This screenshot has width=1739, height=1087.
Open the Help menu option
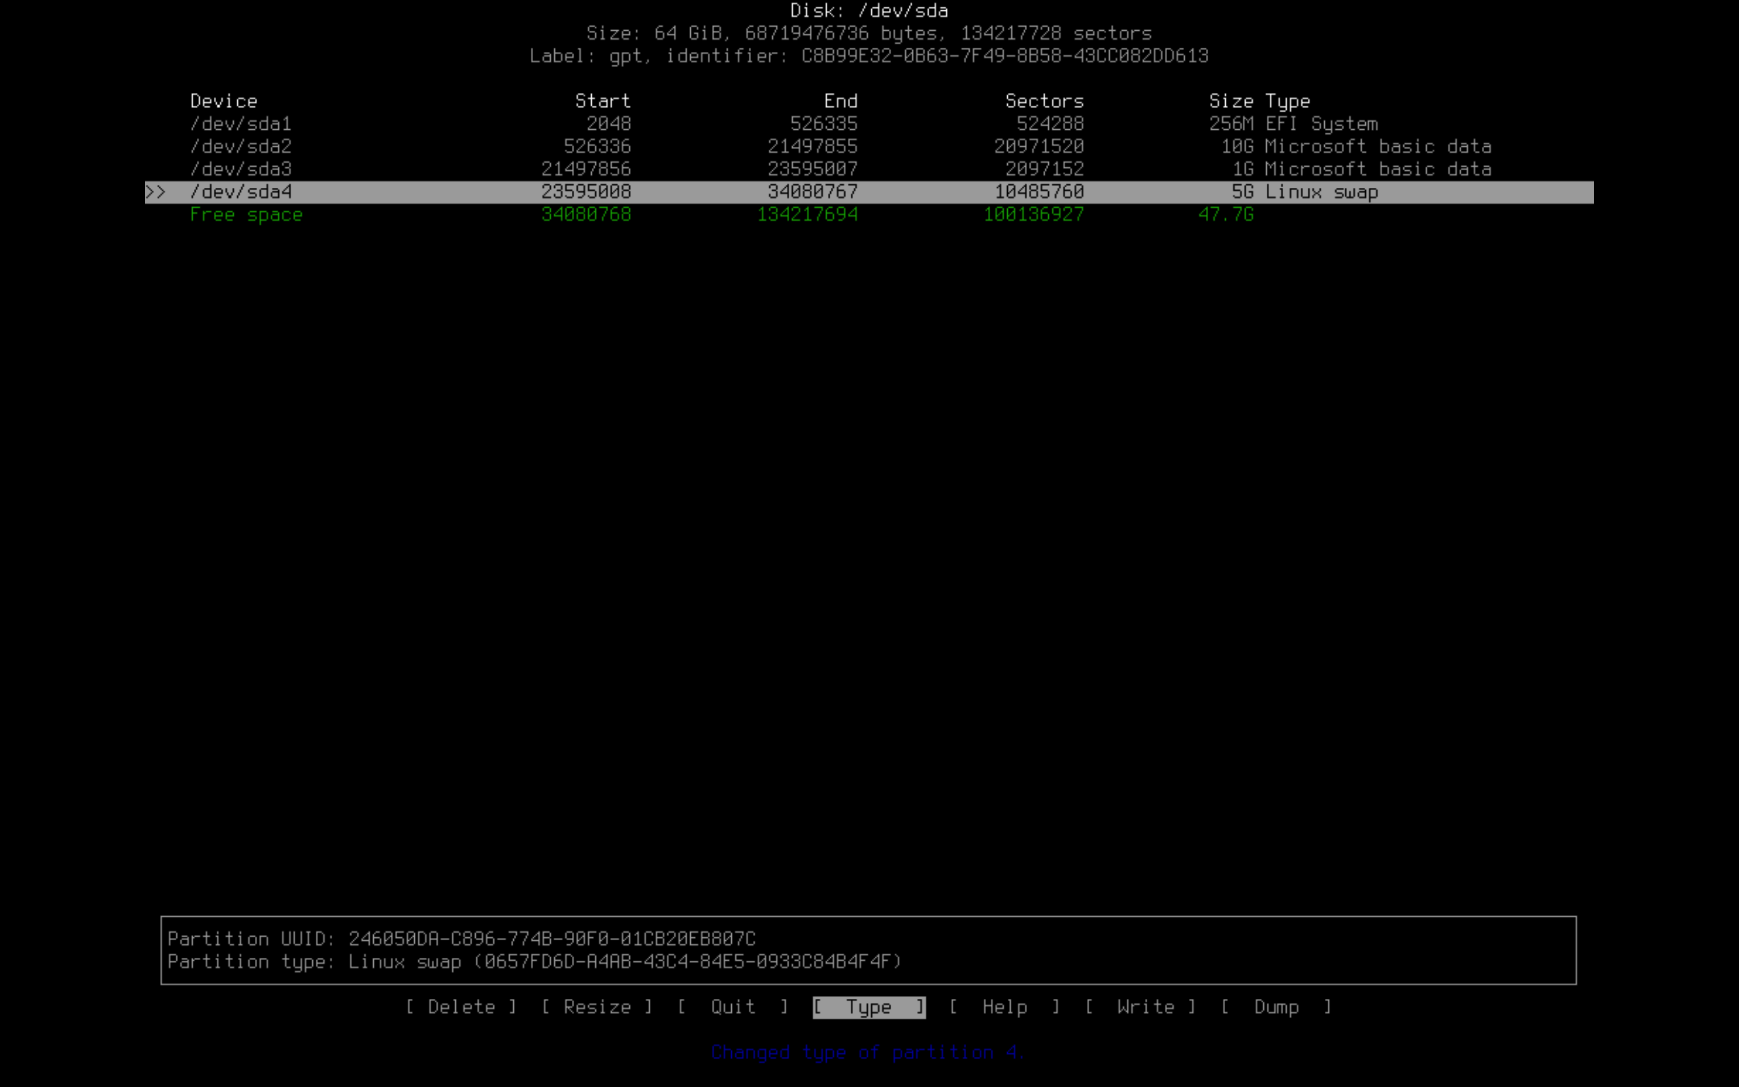1004,1007
